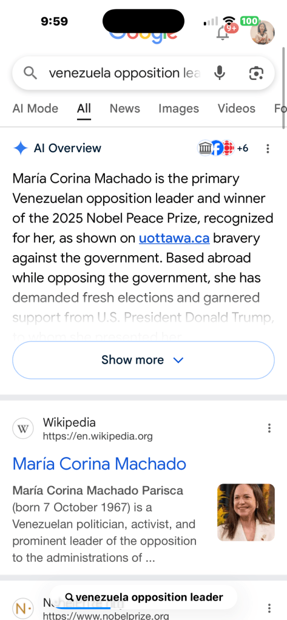Open AI Overview three-dot options menu
287x620 pixels.
tap(268, 148)
